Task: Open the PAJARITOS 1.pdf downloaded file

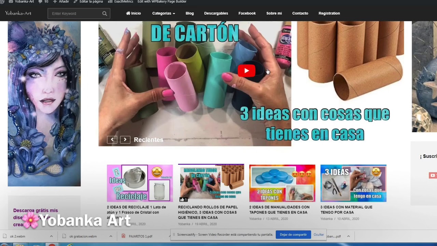Action: click(x=140, y=236)
